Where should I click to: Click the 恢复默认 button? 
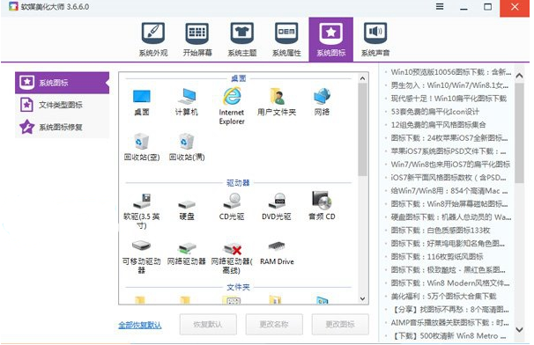pyautogui.click(x=208, y=324)
